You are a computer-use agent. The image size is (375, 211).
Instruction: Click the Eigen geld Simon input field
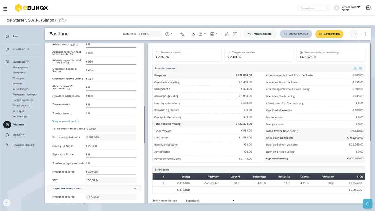coord(111,146)
